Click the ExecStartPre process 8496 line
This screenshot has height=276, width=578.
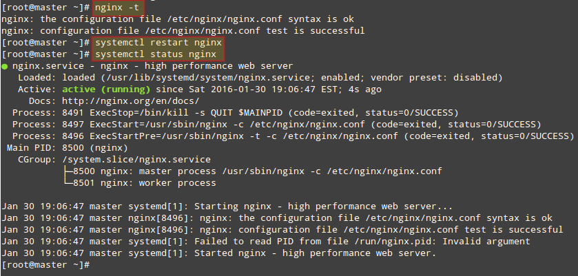pyautogui.click(x=289, y=136)
